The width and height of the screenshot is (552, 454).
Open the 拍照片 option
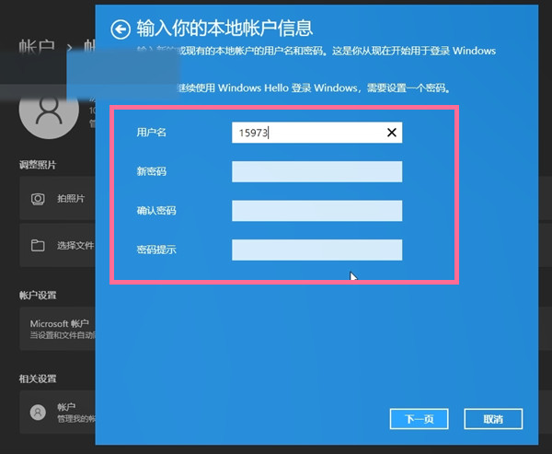tap(70, 198)
